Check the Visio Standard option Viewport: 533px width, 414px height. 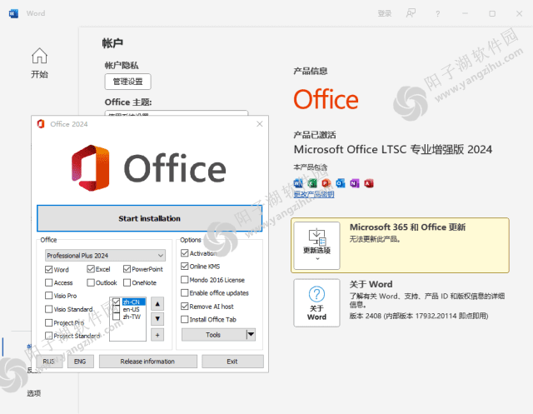click(x=48, y=309)
